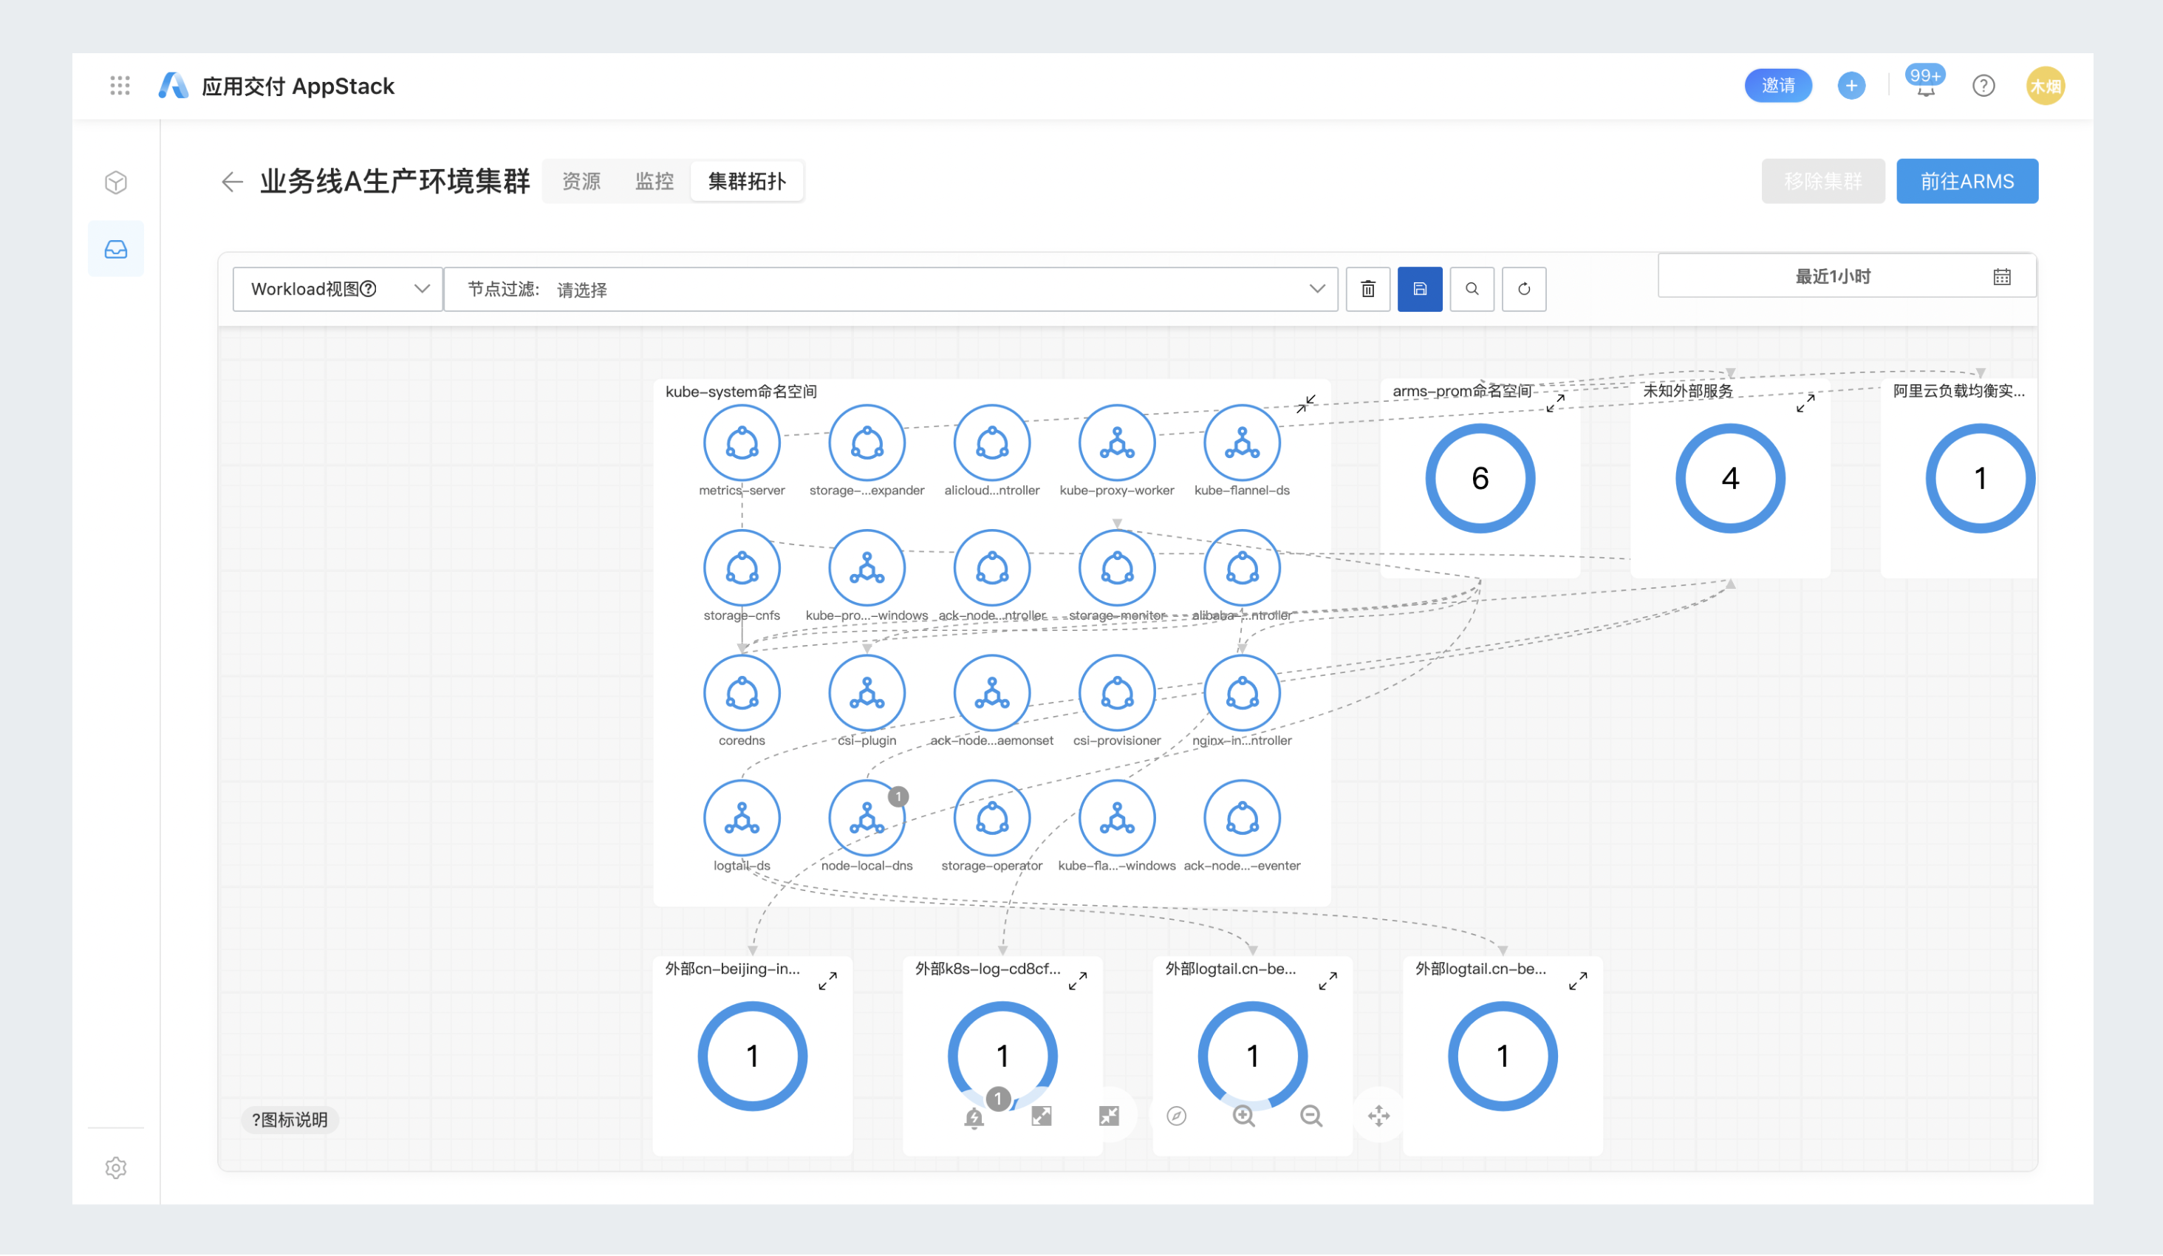Collapse the kube-system命名空间 group
Image resolution: width=2163 pixels, height=1256 pixels.
[x=1306, y=404]
